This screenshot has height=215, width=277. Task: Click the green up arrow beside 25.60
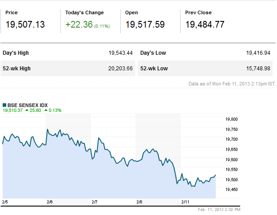point(27,110)
